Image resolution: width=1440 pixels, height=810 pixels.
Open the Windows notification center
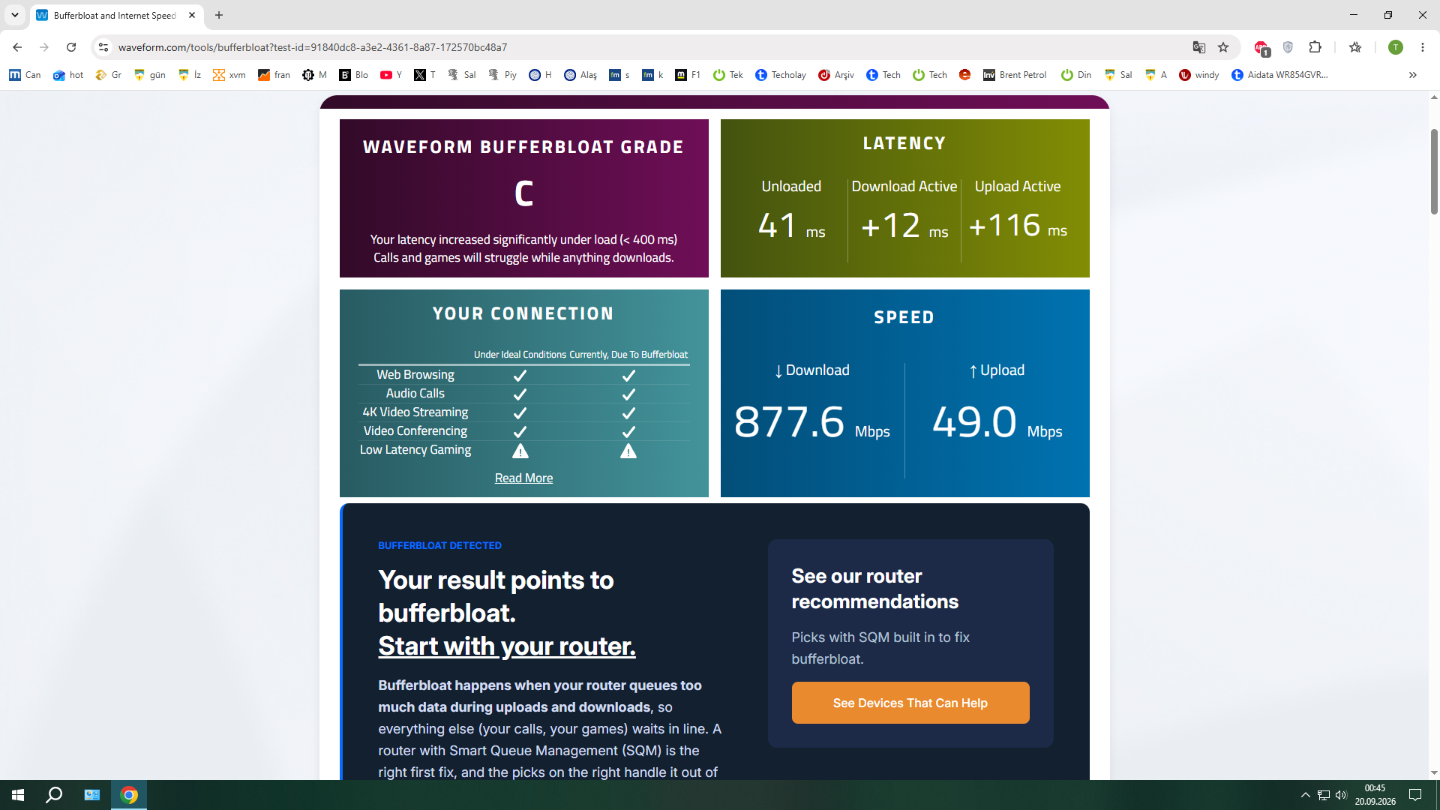click(1415, 795)
